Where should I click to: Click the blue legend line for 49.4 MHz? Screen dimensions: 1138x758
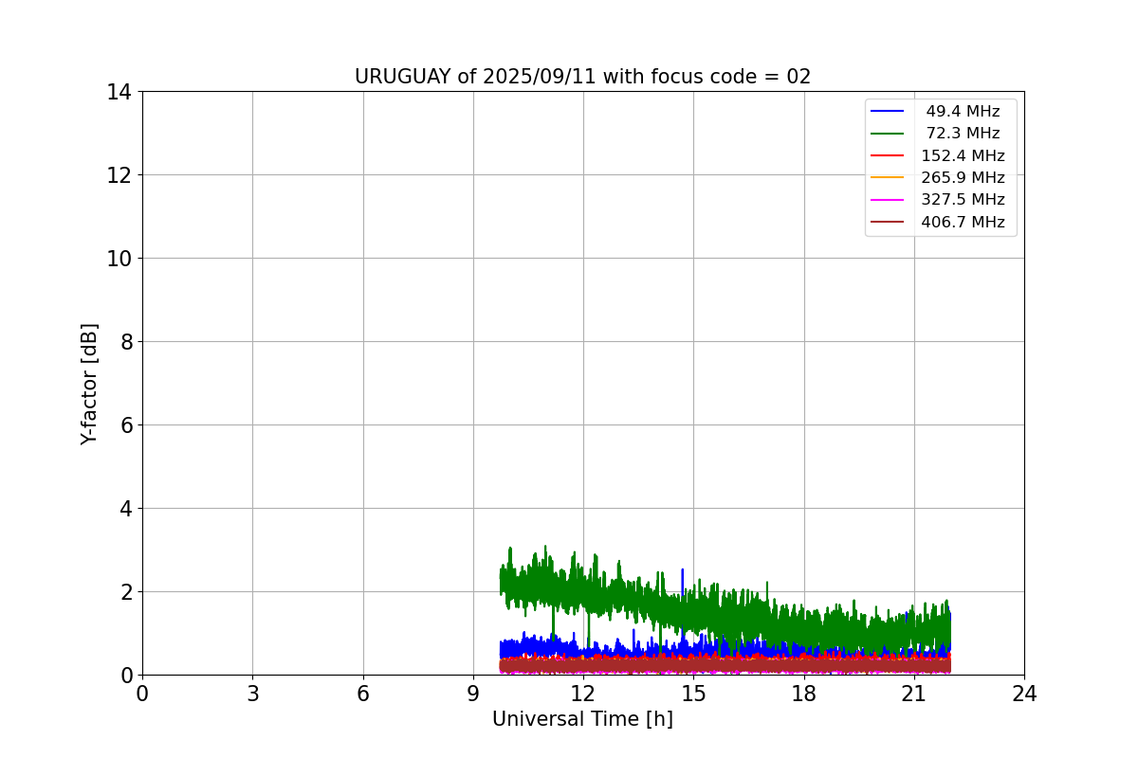click(x=888, y=112)
